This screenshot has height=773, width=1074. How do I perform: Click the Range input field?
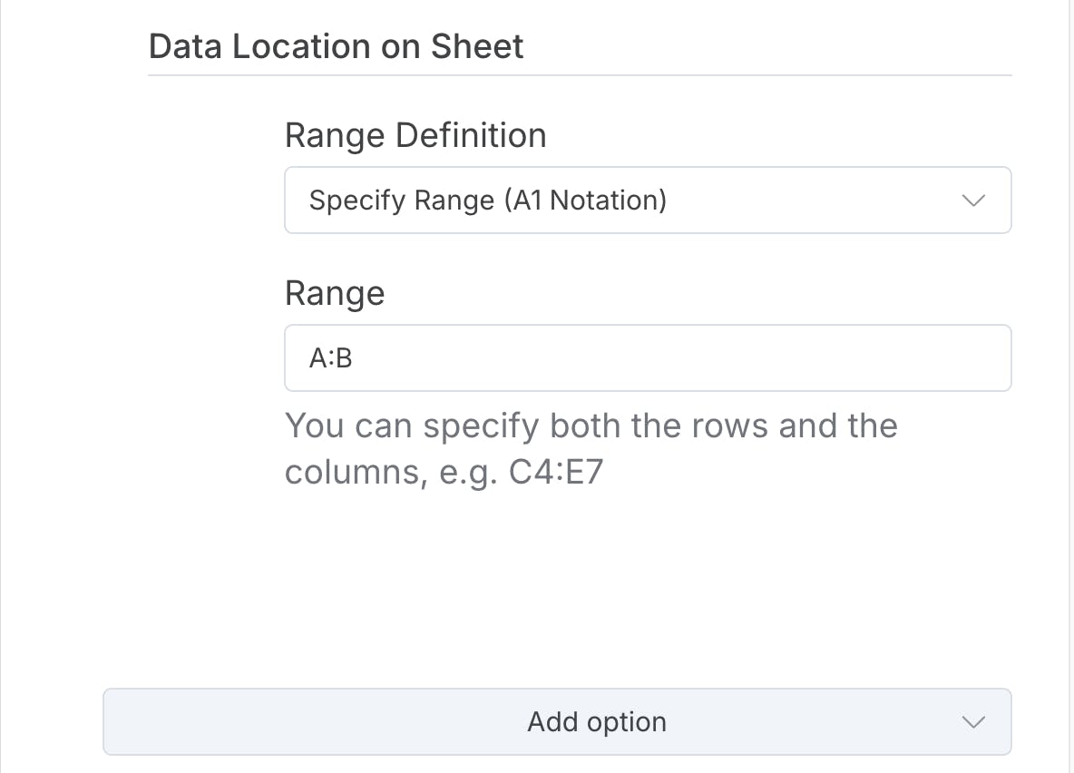pyautogui.click(x=647, y=358)
